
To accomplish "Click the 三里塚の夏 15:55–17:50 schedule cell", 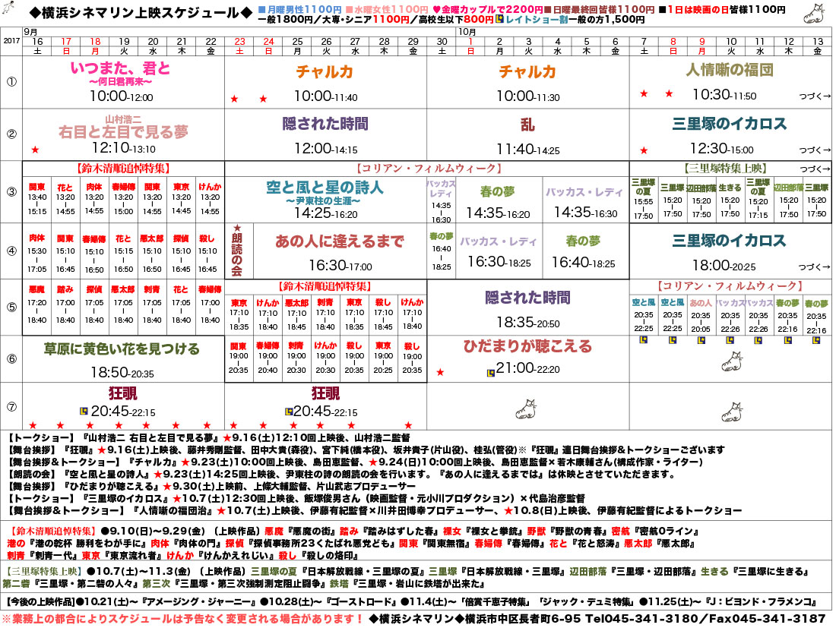I will (x=644, y=199).
